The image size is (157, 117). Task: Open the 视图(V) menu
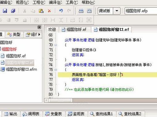[x=22, y=2]
